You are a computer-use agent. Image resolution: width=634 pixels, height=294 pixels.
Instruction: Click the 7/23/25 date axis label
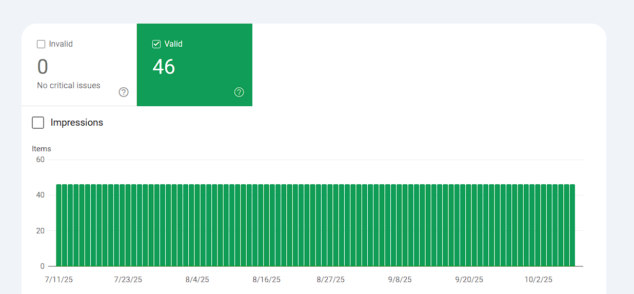[128, 280]
